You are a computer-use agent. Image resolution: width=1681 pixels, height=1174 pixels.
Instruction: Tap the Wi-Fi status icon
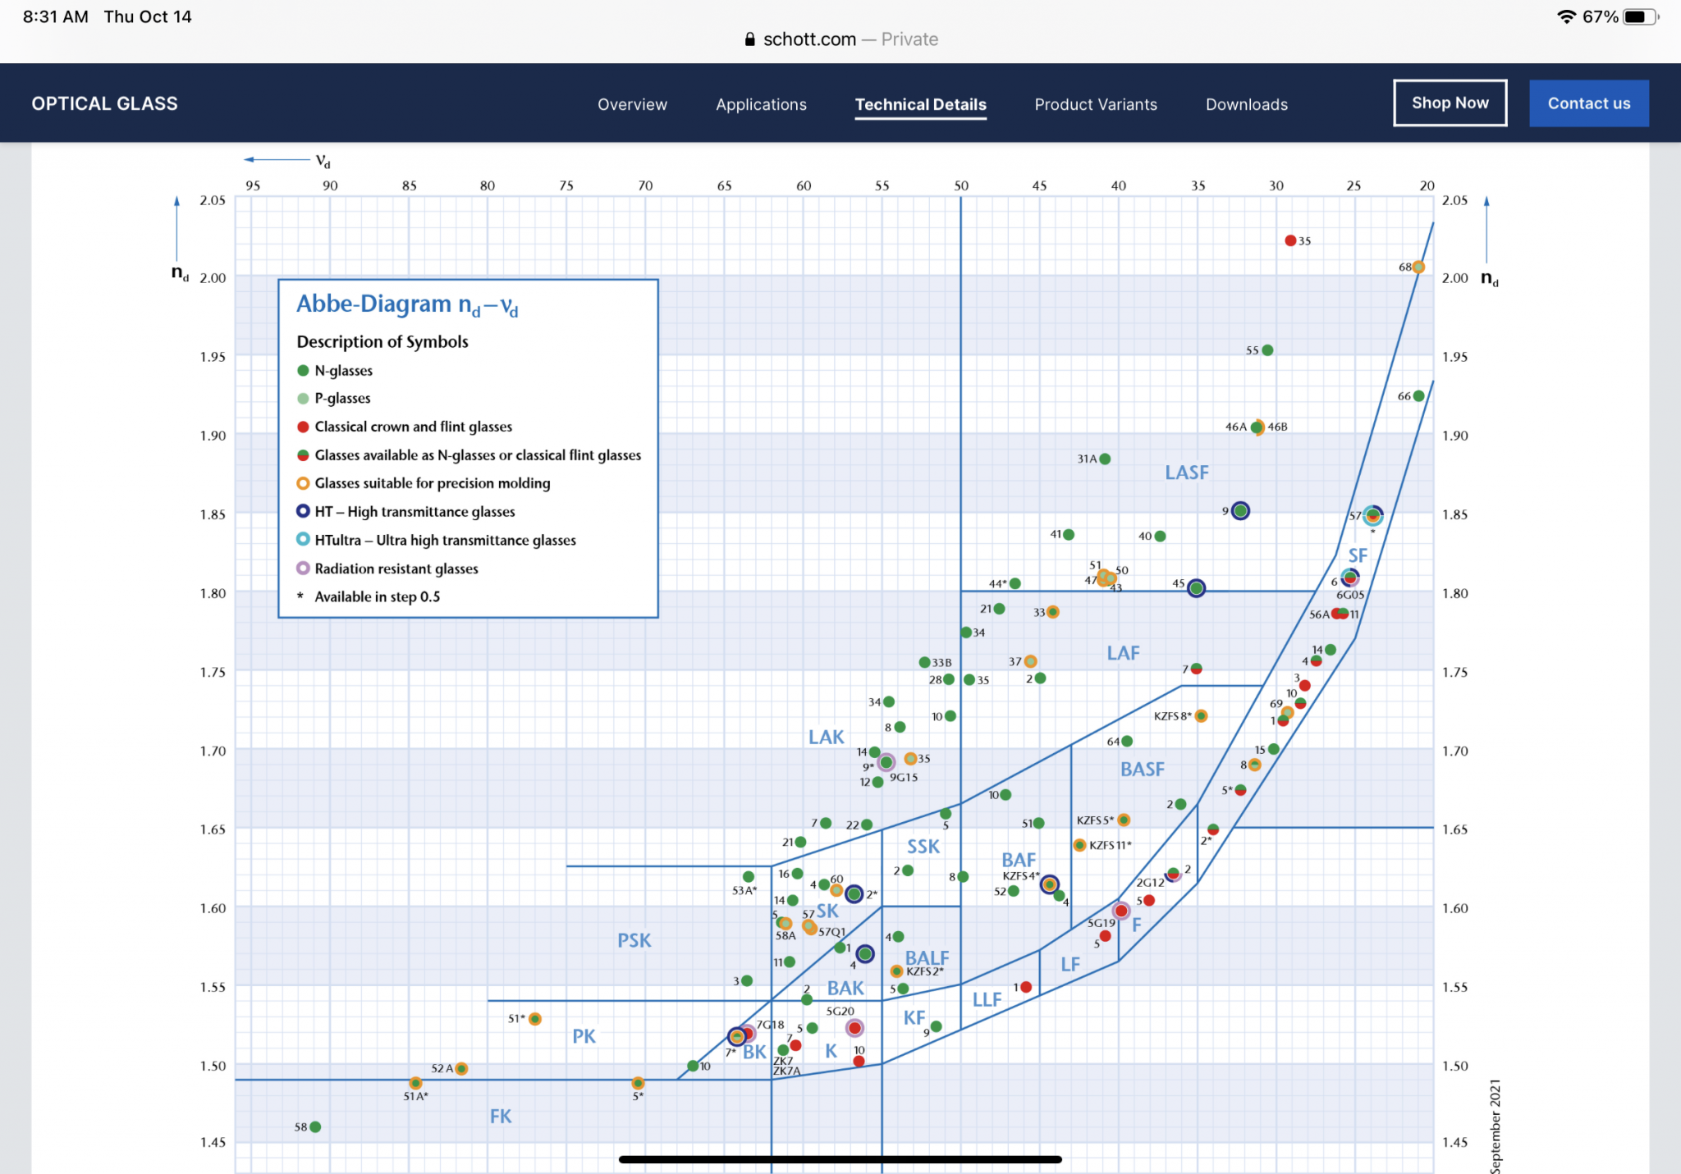(x=1566, y=16)
